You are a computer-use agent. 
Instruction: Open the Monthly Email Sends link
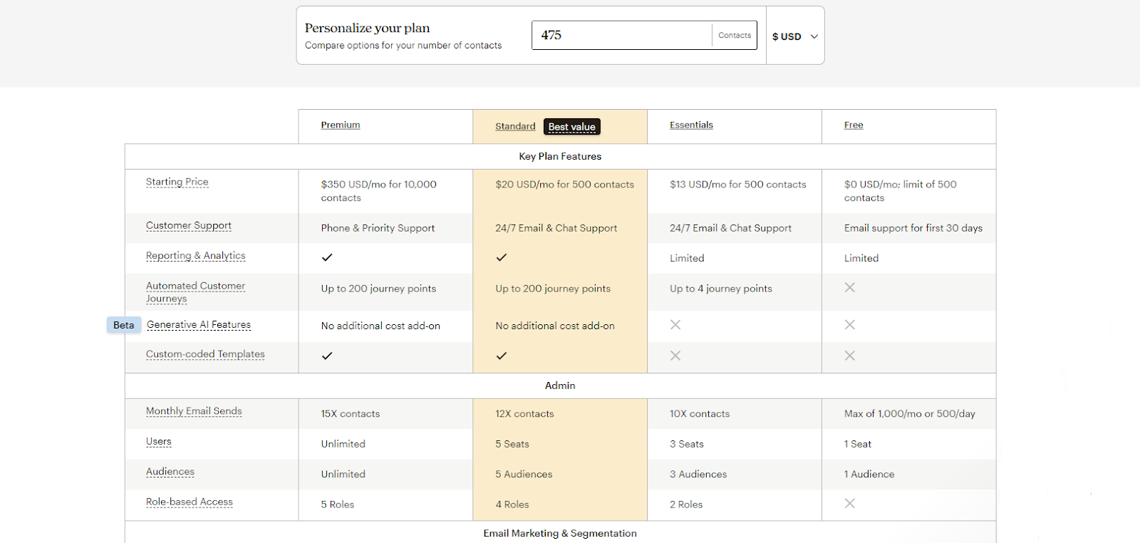pos(193,411)
